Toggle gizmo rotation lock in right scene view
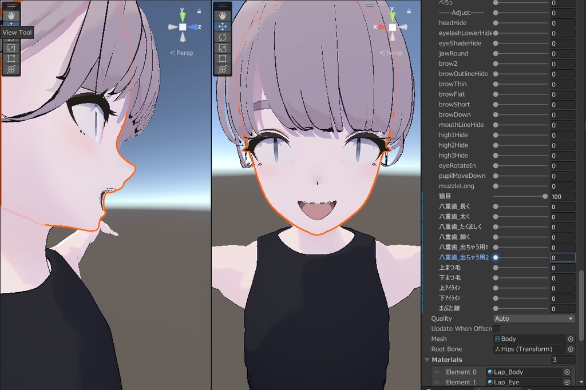The height and width of the screenshot is (390, 586). (409, 11)
